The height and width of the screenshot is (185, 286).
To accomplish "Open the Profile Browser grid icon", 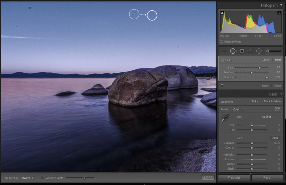I will point(278,109).
